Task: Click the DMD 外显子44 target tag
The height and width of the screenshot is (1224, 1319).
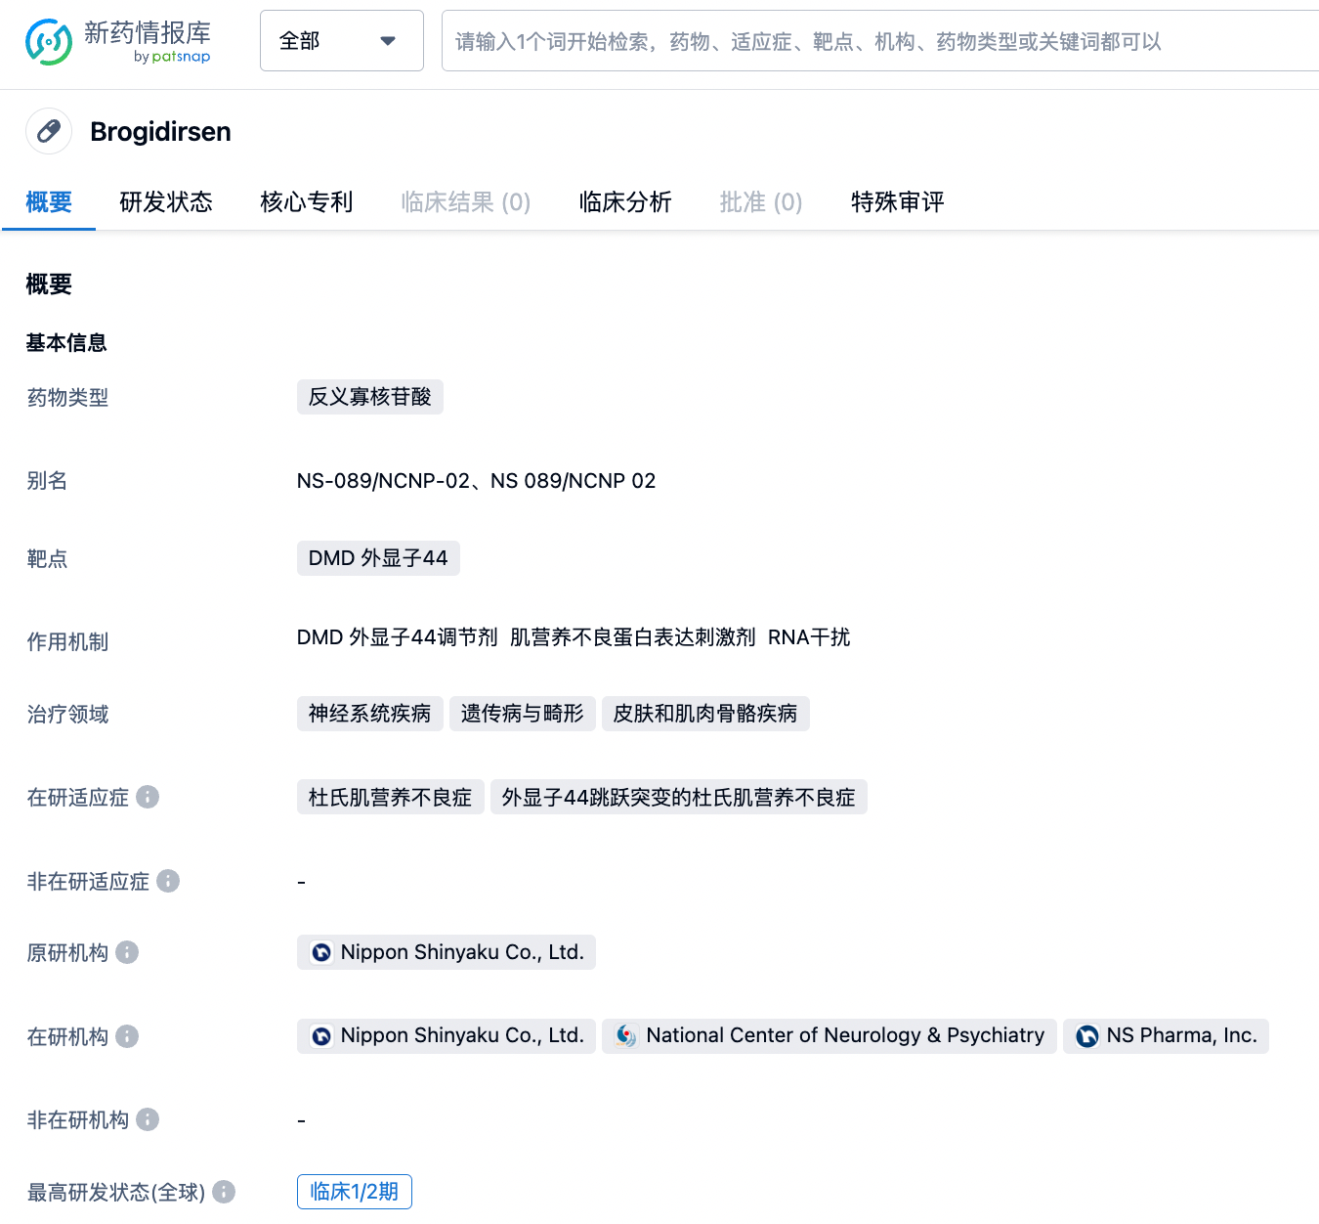Action: 378,558
